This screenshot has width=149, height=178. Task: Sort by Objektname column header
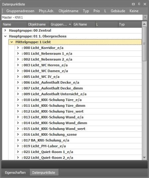tap(38, 24)
